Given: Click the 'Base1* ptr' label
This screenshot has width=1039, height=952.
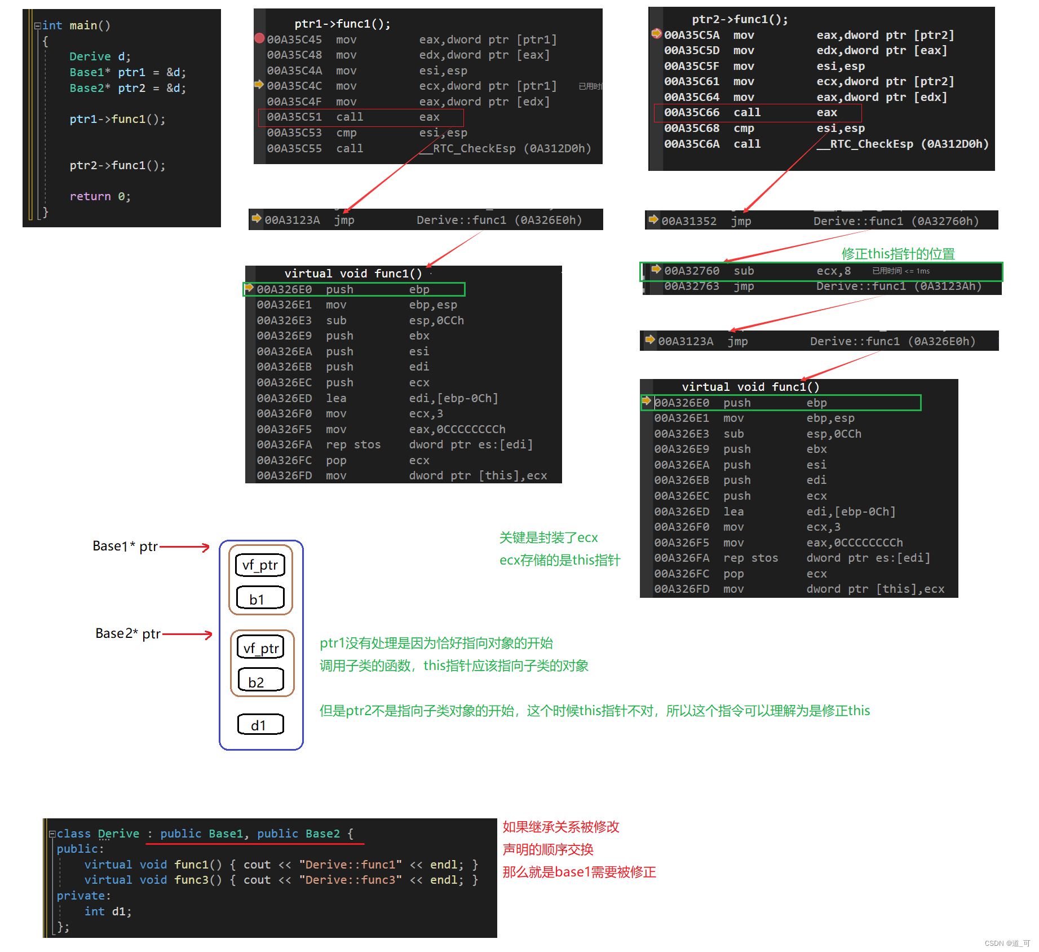Looking at the screenshot, I should click(x=125, y=546).
